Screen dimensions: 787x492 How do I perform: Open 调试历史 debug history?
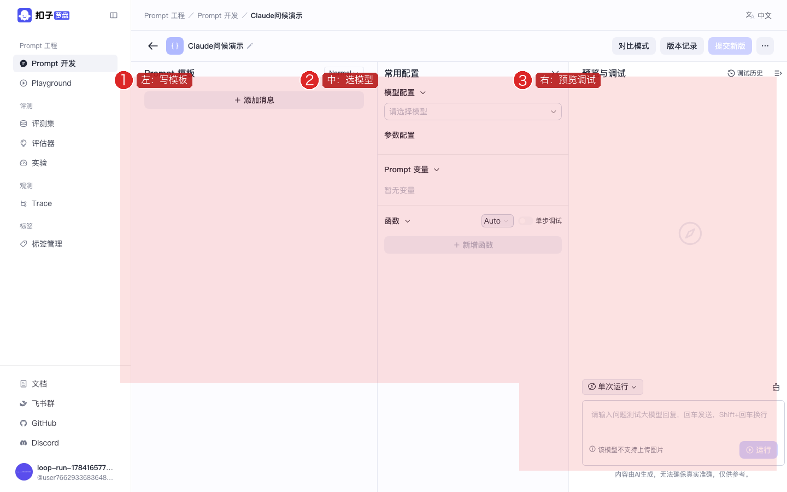745,73
